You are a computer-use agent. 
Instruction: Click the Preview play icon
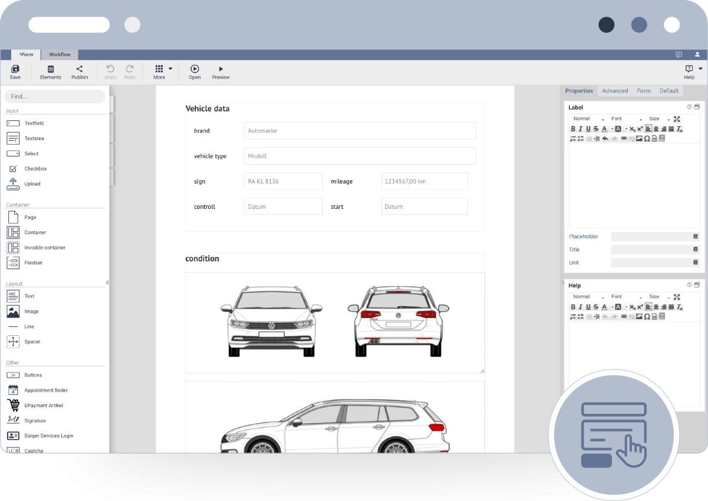221,69
